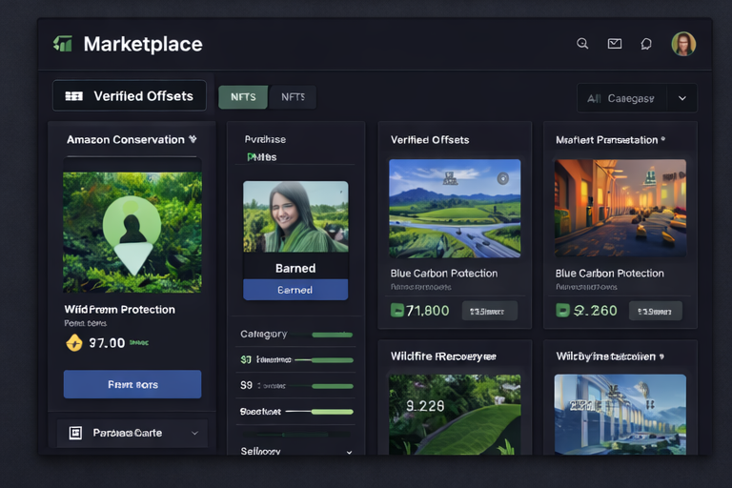Select the active green NFTS tab

(x=243, y=97)
